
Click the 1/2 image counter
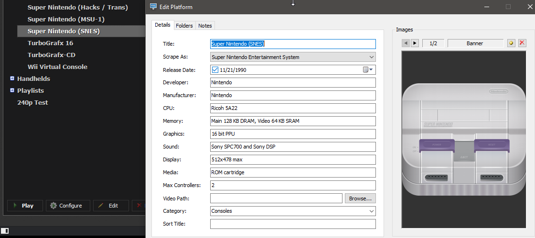(x=433, y=43)
